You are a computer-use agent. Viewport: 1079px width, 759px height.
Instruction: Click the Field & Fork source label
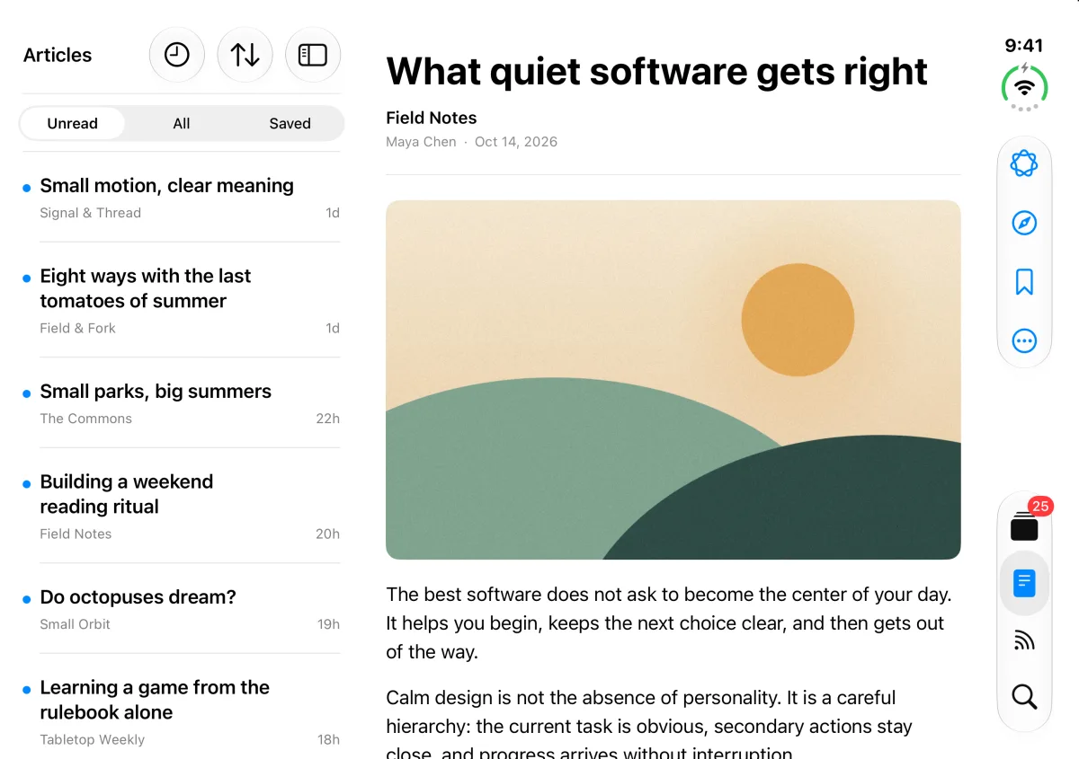click(x=78, y=328)
